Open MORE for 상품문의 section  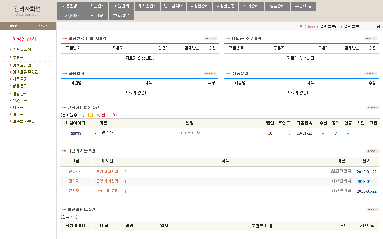click(370, 74)
